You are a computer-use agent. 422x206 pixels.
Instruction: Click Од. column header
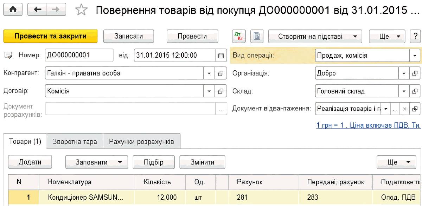pyautogui.click(x=200, y=182)
